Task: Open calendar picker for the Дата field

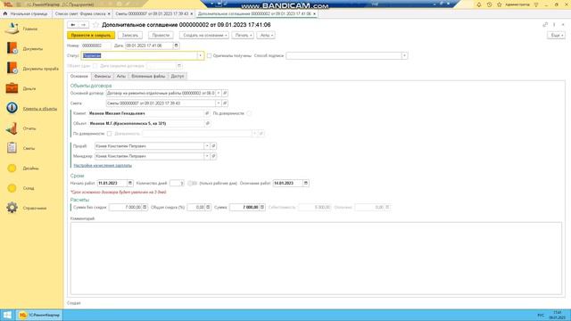Action: [177, 45]
